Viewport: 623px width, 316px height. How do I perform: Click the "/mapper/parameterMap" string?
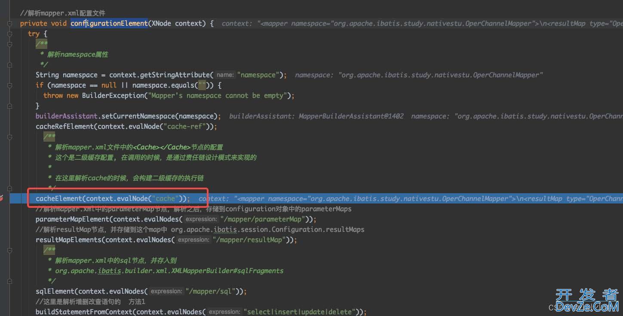(264, 219)
